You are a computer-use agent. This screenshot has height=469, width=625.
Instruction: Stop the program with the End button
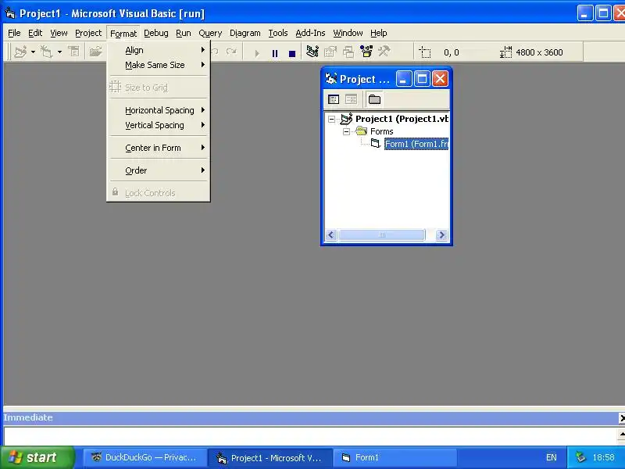(x=292, y=52)
